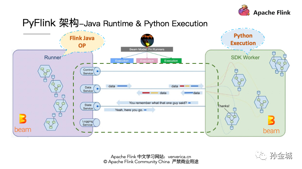This screenshot has height=169, width=302.
Task: Click the Flink Java OP speech bubble
Action: pos(82,42)
